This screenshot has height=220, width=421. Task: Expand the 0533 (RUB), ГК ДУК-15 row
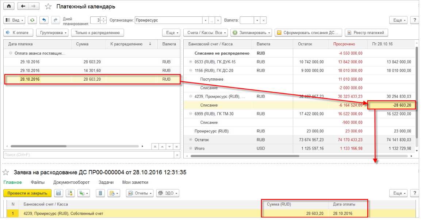191,62
